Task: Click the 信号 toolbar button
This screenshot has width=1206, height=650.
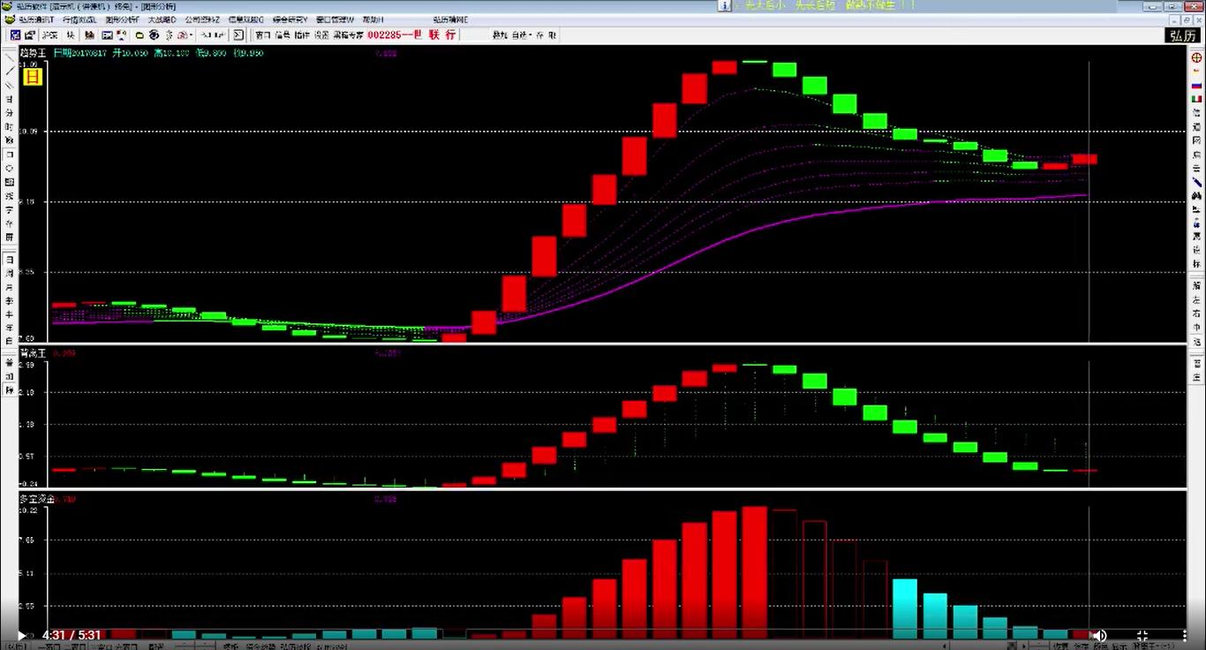Action: (x=283, y=35)
